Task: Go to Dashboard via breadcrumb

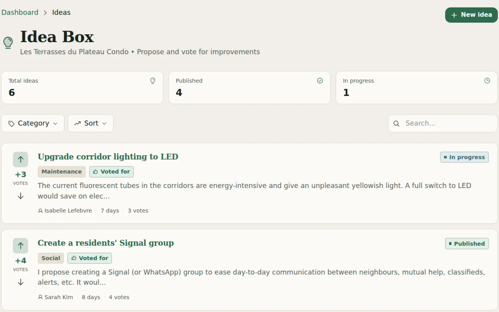Action: (x=20, y=12)
